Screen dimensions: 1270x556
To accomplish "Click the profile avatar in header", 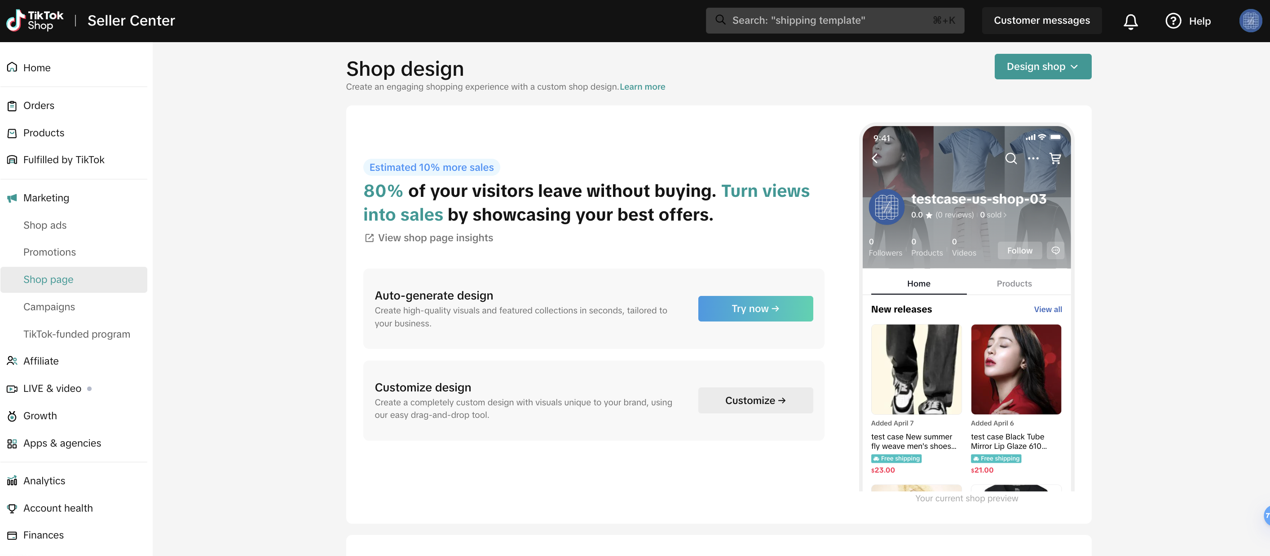I will [1250, 21].
